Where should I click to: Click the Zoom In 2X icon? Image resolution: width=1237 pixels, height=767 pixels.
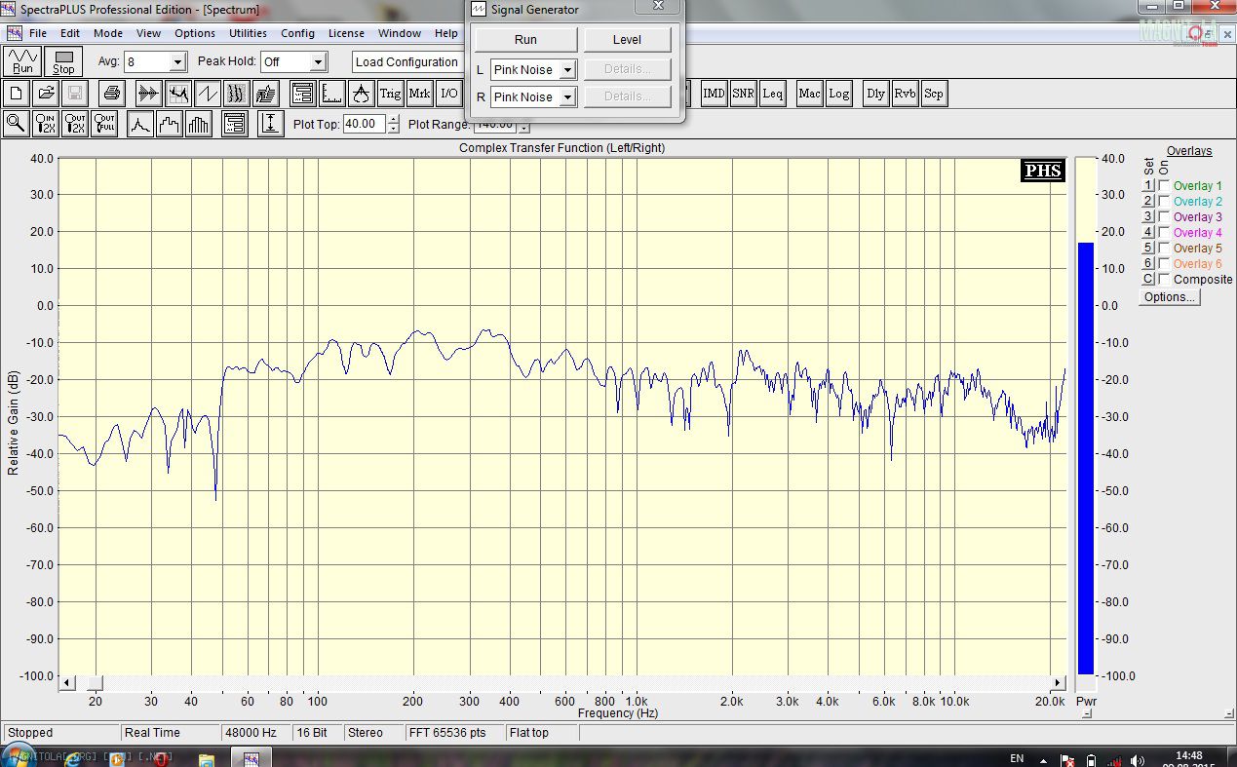click(x=46, y=124)
